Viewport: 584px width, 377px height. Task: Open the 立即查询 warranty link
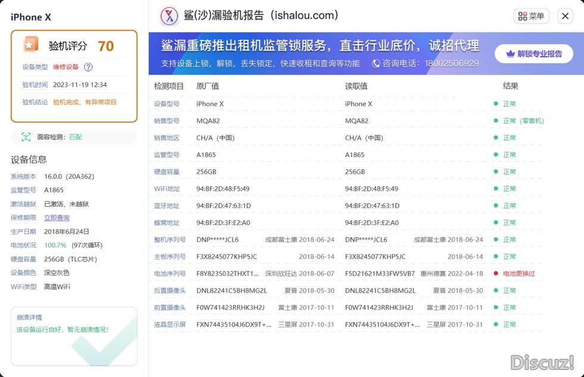(57, 218)
